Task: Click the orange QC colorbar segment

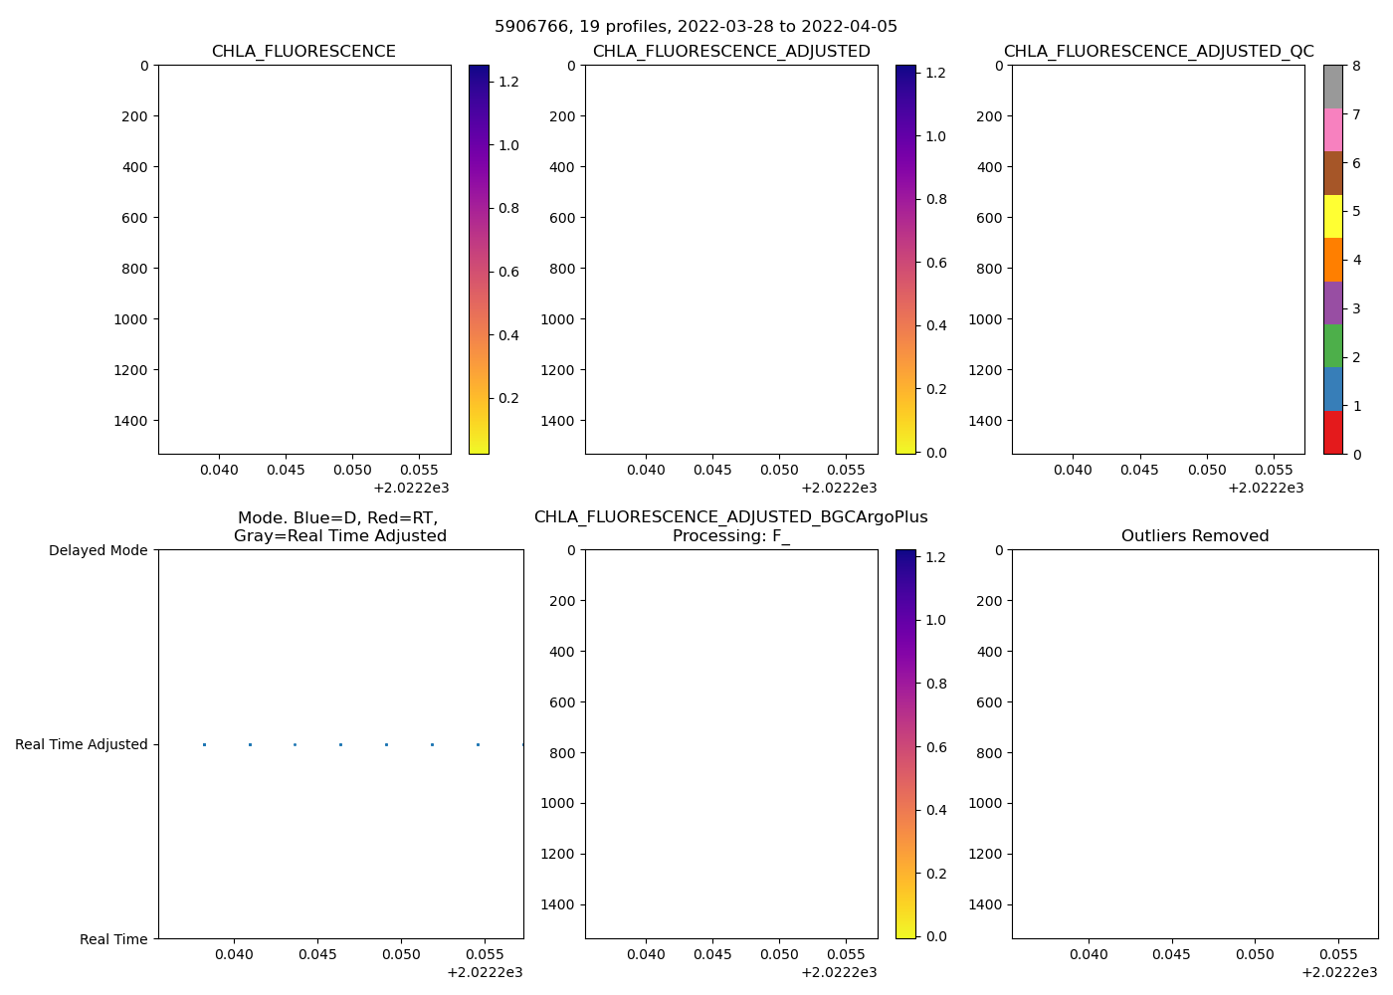Action: (x=1332, y=260)
